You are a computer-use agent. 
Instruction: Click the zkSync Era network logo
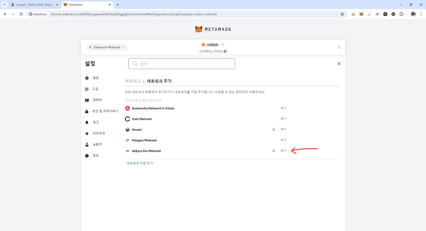pyautogui.click(x=127, y=151)
